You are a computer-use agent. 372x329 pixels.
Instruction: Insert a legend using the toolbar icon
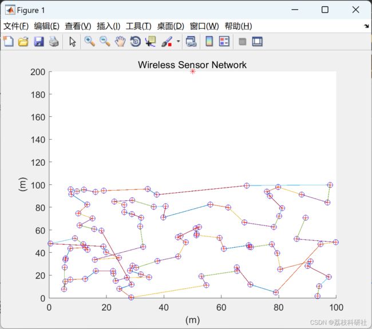pos(224,42)
